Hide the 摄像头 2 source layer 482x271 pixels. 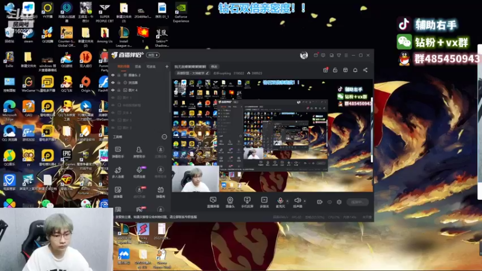(113, 75)
